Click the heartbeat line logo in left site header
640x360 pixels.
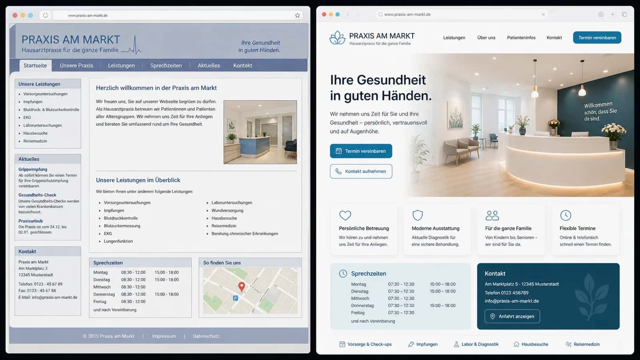pyautogui.click(x=131, y=45)
